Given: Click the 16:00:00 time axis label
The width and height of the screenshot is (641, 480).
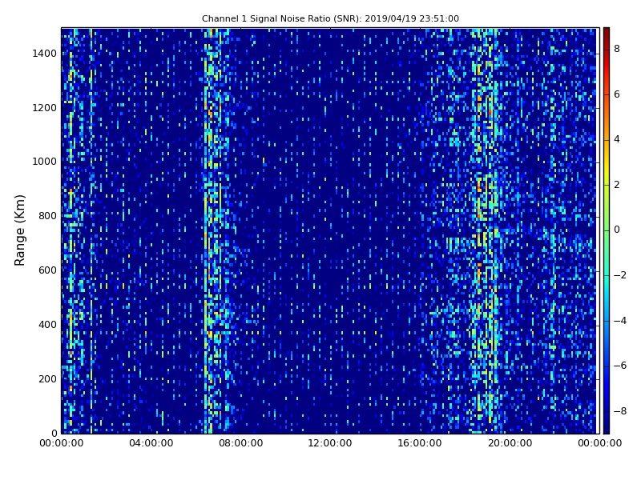Looking at the screenshot, I should coord(420,443).
